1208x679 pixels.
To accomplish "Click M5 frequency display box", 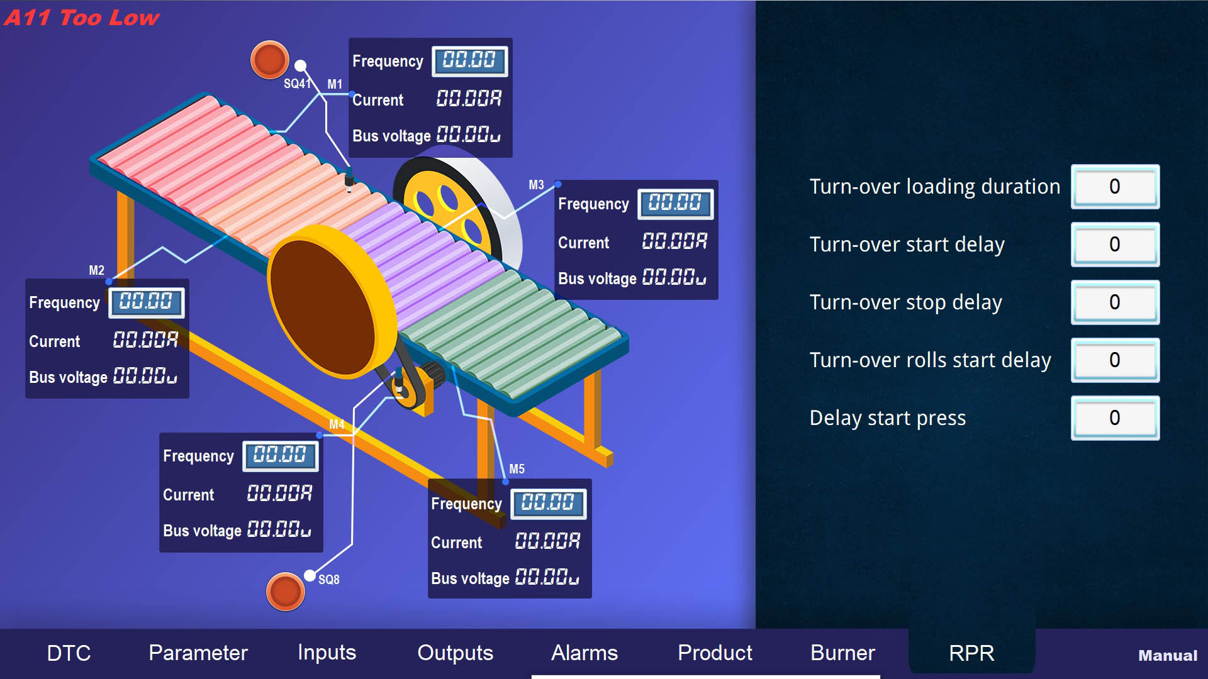I will point(548,504).
